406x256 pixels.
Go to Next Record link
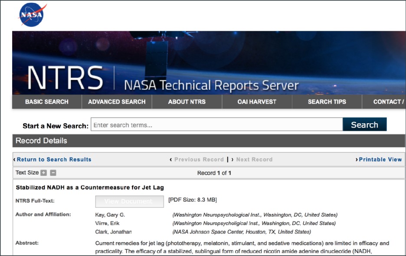254,160
